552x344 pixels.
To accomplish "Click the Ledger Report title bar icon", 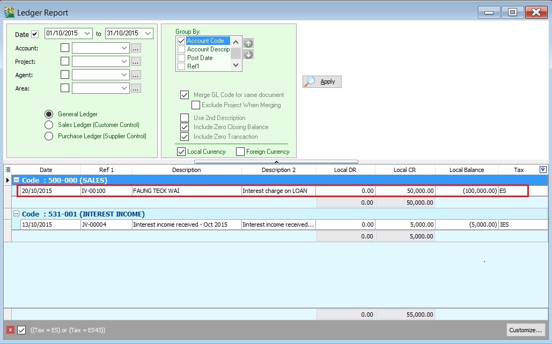I will tap(10, 12).
